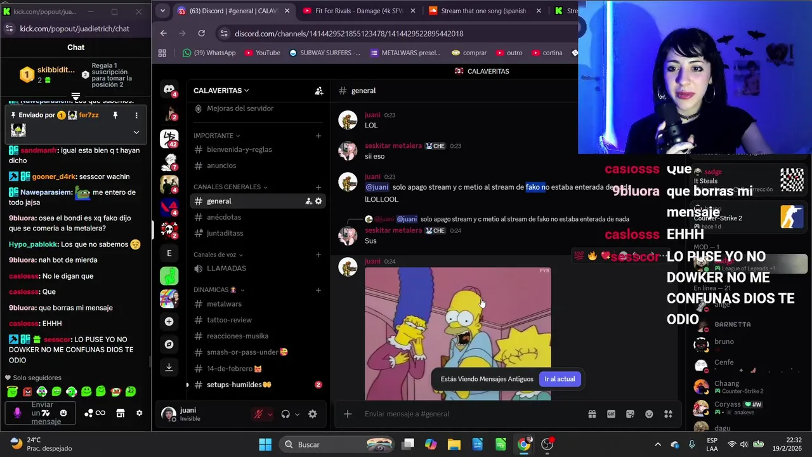
Task: Open more options on pinned Kick message
Action: [136, 116]
